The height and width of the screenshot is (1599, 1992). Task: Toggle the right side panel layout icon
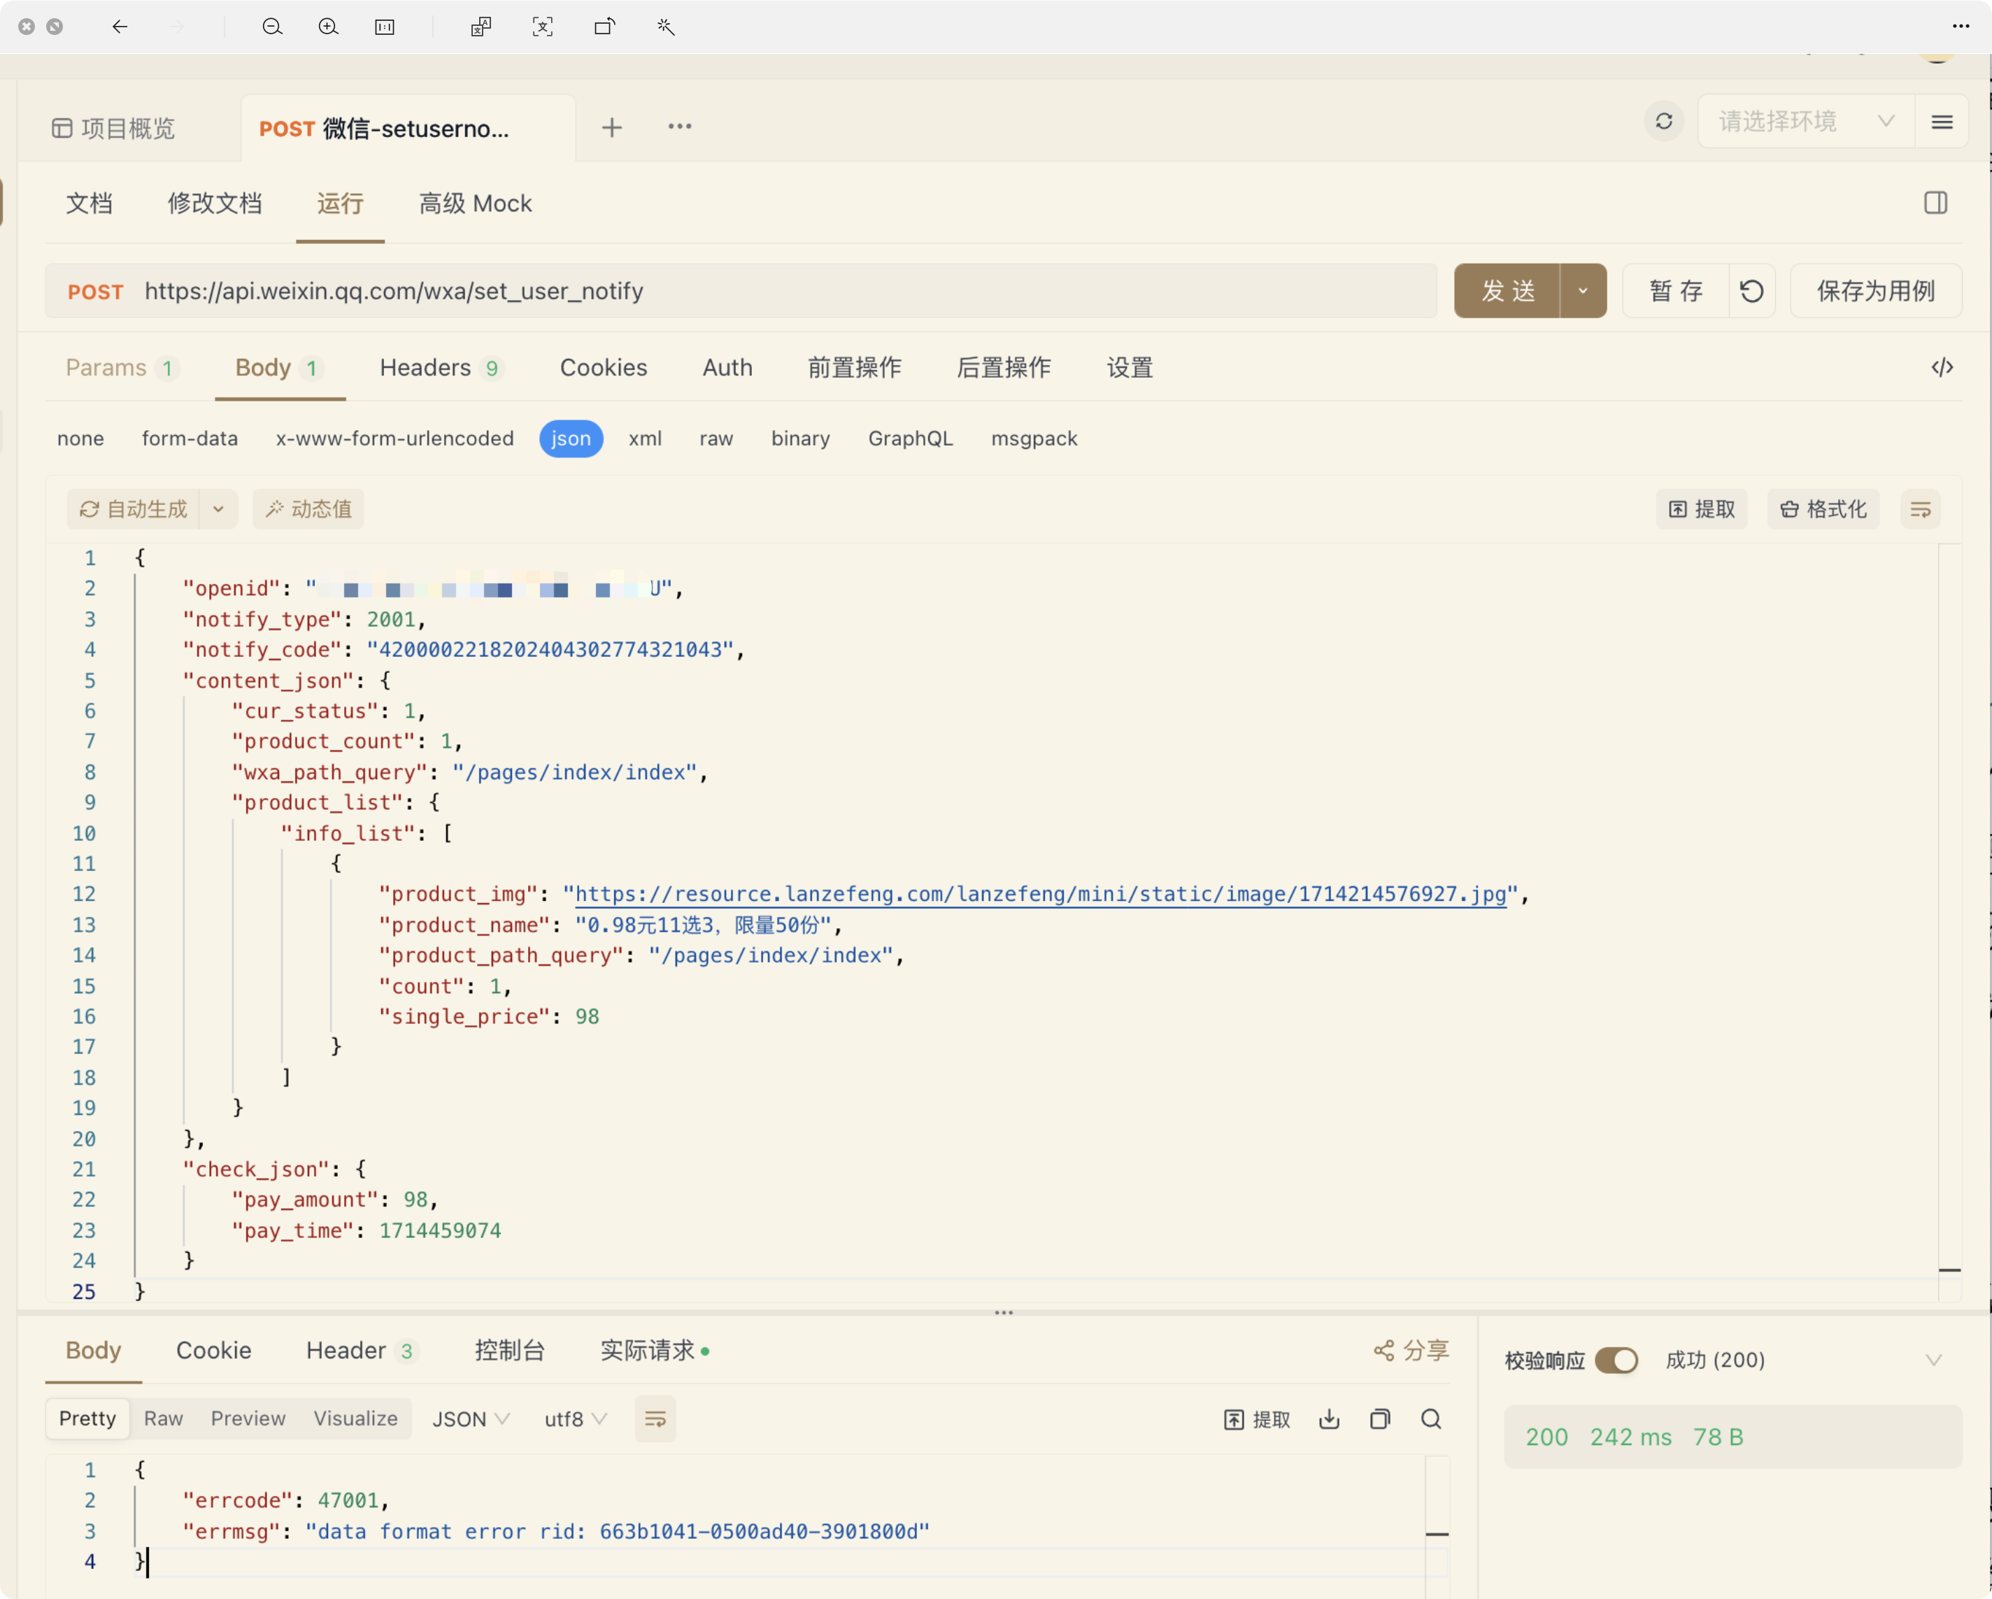click(x=1935, y=204)
